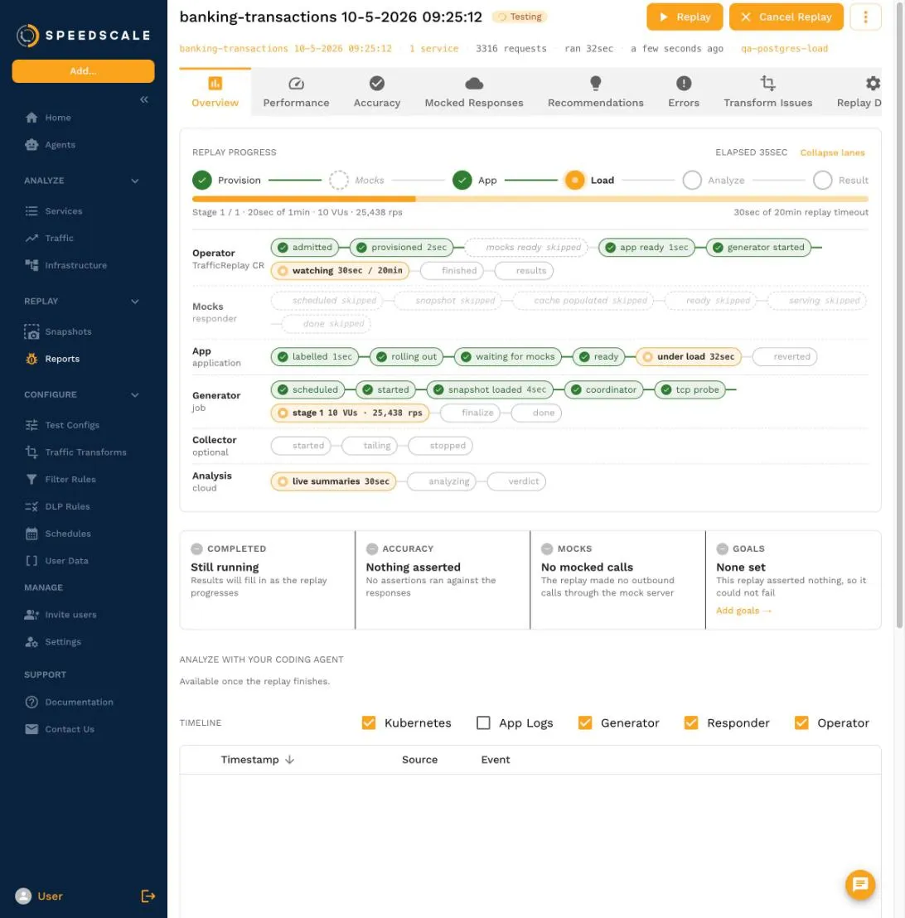This screenshot has height=918, width=905.
Task: Click the Infrastructure icon in sidebar
Action: point(31,265)
